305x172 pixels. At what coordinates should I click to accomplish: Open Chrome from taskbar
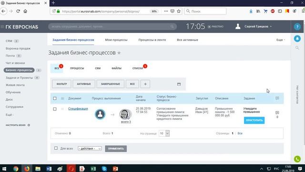click(16, 169)
